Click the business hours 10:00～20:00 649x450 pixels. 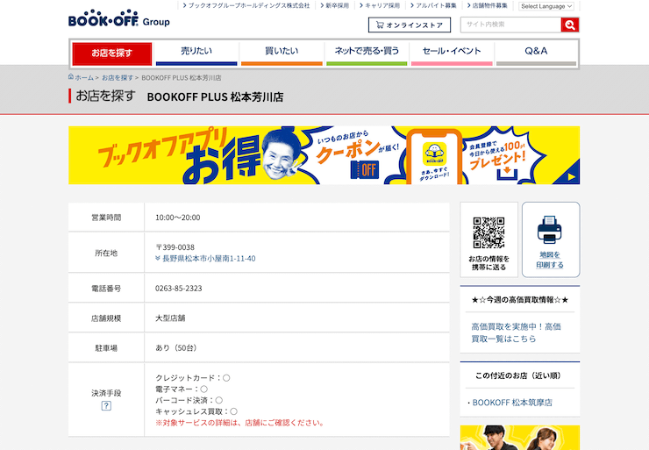(177, 218)
